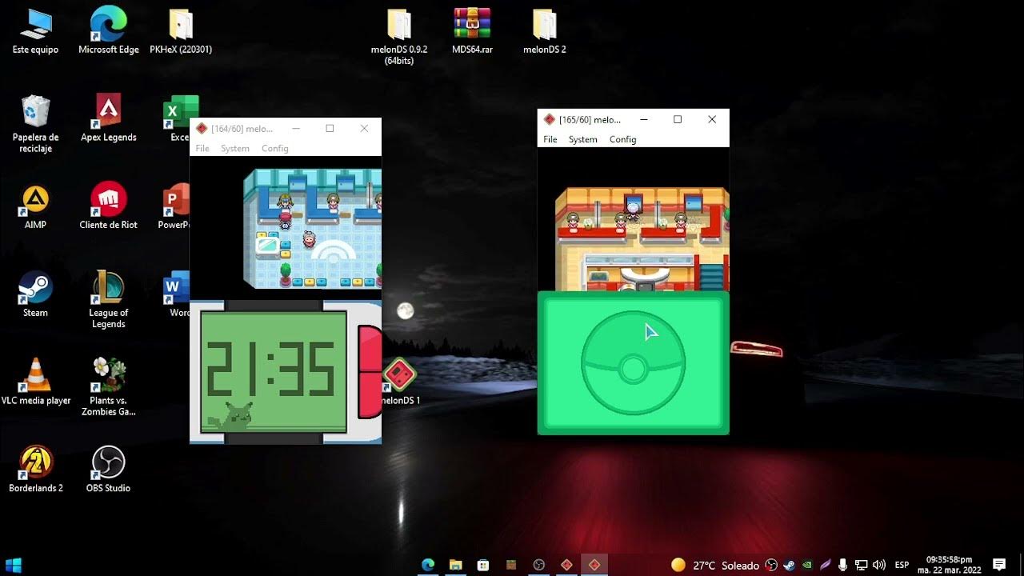Open the volume speaker tray icon
1024x576 pixels.
coord(879,565)
